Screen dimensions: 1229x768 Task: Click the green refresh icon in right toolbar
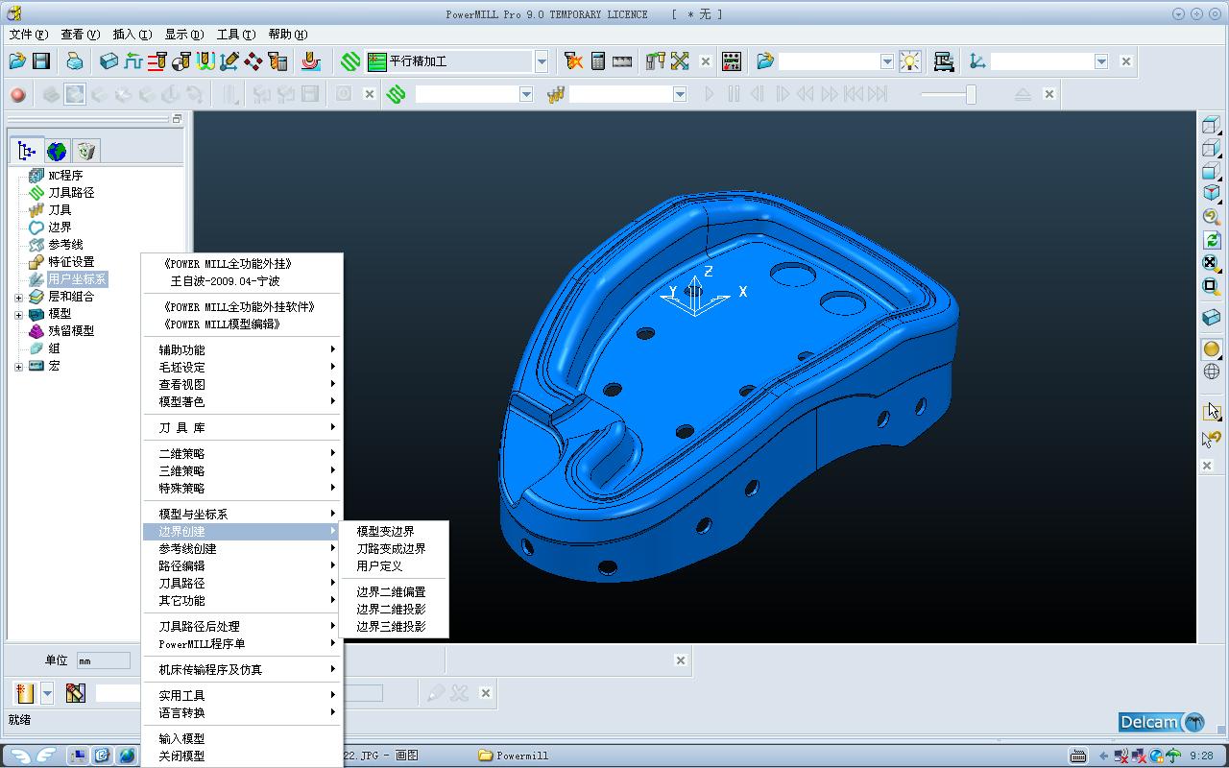click(x=1212, y=240)
